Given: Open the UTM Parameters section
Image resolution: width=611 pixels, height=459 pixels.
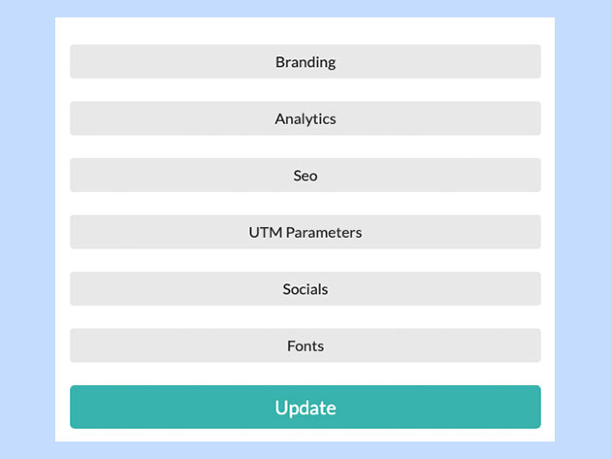Looking at the screenshot, I should point(305,232).
